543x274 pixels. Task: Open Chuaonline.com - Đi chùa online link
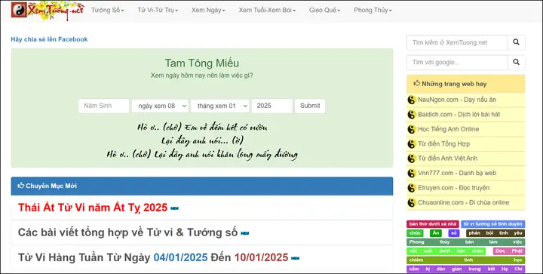pos(463,202)
